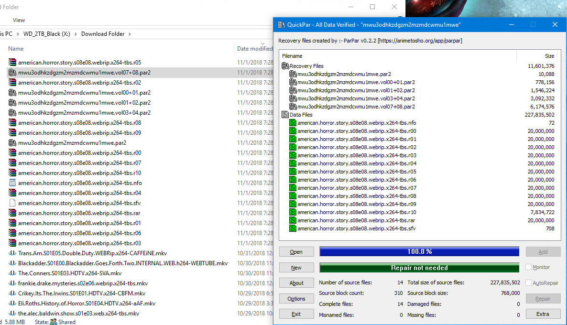Select the Trans.Am.S01E05 mkv file icon
The width and height of the screenshot is (567, 325).
(x=12, y=253)
